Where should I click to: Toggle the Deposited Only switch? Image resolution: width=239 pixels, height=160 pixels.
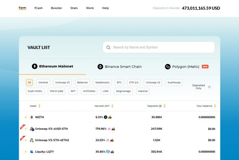pos(209,87)
